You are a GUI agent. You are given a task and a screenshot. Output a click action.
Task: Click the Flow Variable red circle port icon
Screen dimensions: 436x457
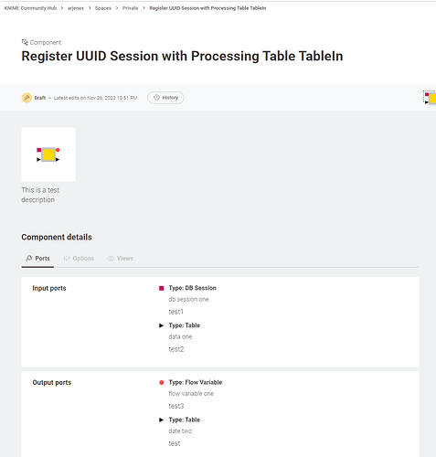click(x=162, y=383)
